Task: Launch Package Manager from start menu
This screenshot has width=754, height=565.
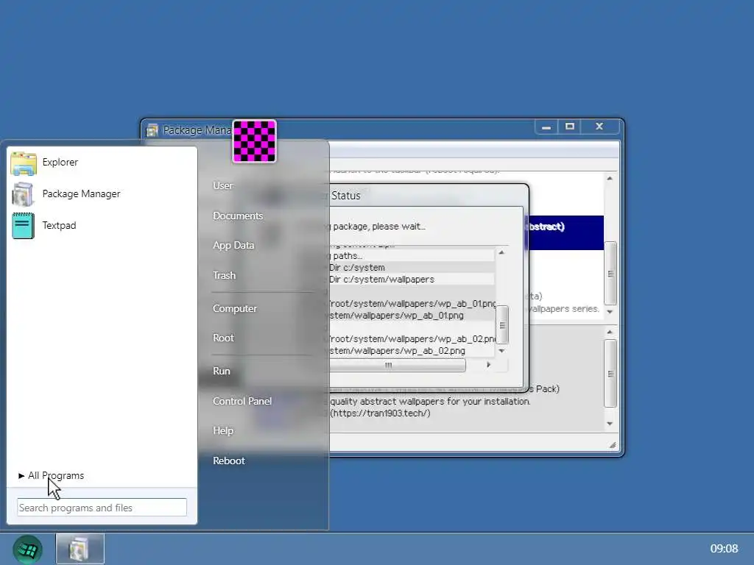Action: click(102, 194)
